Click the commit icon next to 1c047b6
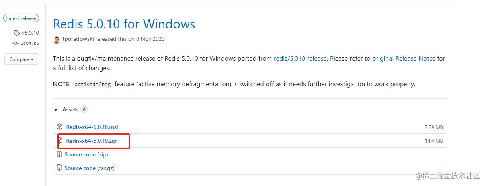This screenshot has width=486, height=186. pos(16,43)
